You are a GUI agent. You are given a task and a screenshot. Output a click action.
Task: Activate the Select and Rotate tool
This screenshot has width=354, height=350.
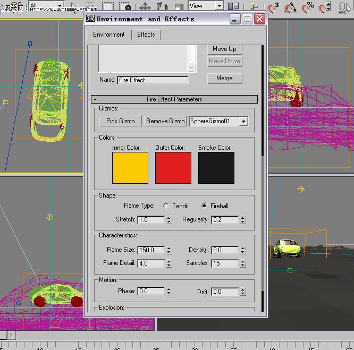tap(162, 6)
